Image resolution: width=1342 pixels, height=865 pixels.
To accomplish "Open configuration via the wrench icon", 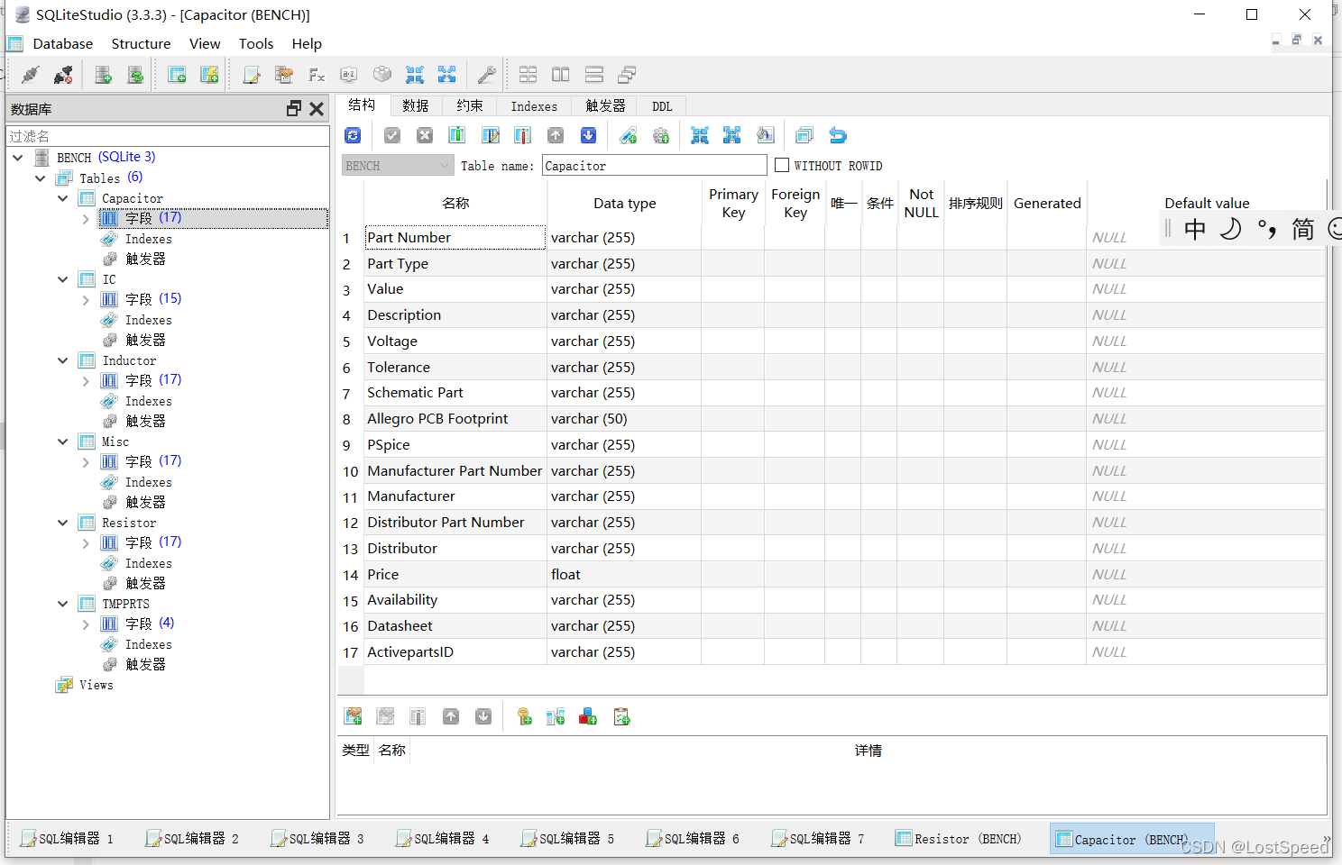I will pos(486,75).
